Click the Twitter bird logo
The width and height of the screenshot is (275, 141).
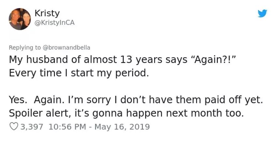[262, 14]
